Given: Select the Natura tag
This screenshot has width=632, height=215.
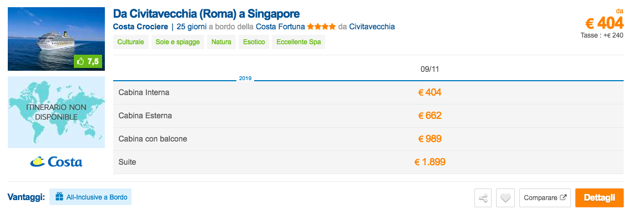Looking at the screenshot, I should (221, 42).
